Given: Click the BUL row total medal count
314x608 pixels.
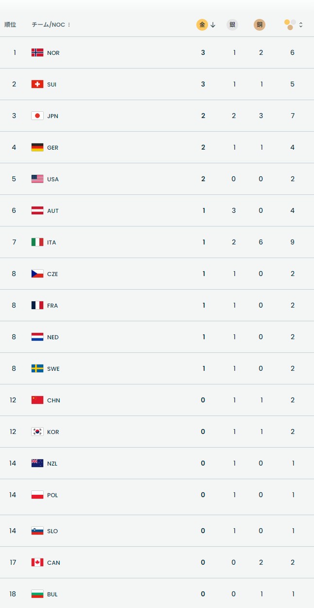Looking at the screenshot, I should [x=293, y=594].
